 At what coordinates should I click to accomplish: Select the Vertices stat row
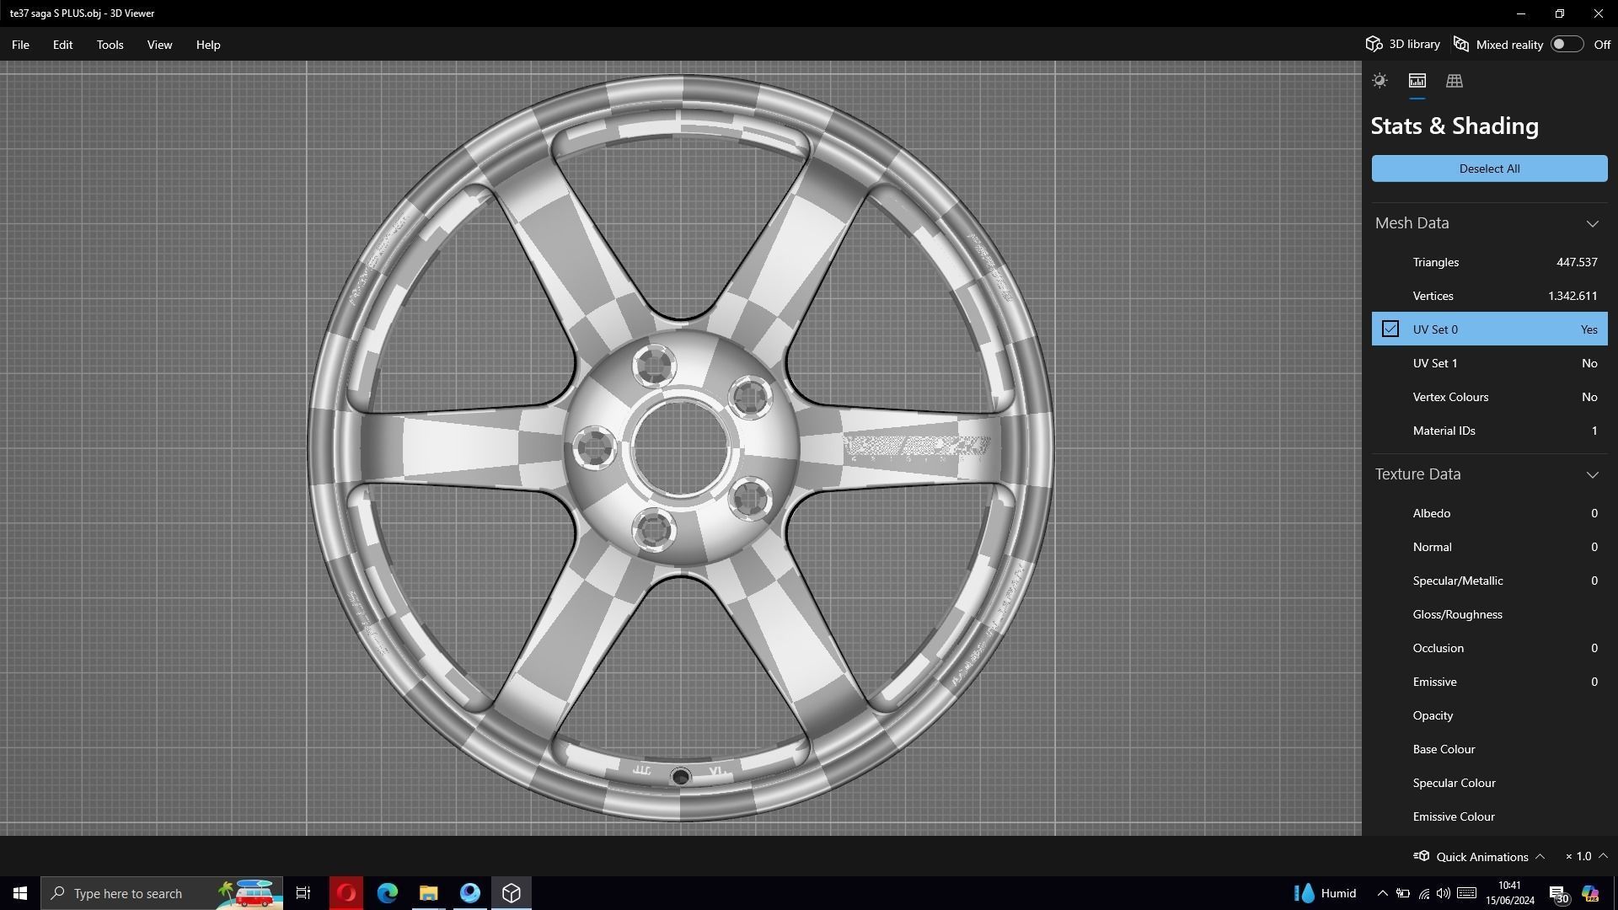(1489, 296)
